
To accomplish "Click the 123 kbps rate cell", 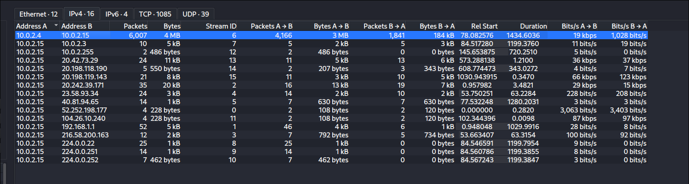I will 632,77.
